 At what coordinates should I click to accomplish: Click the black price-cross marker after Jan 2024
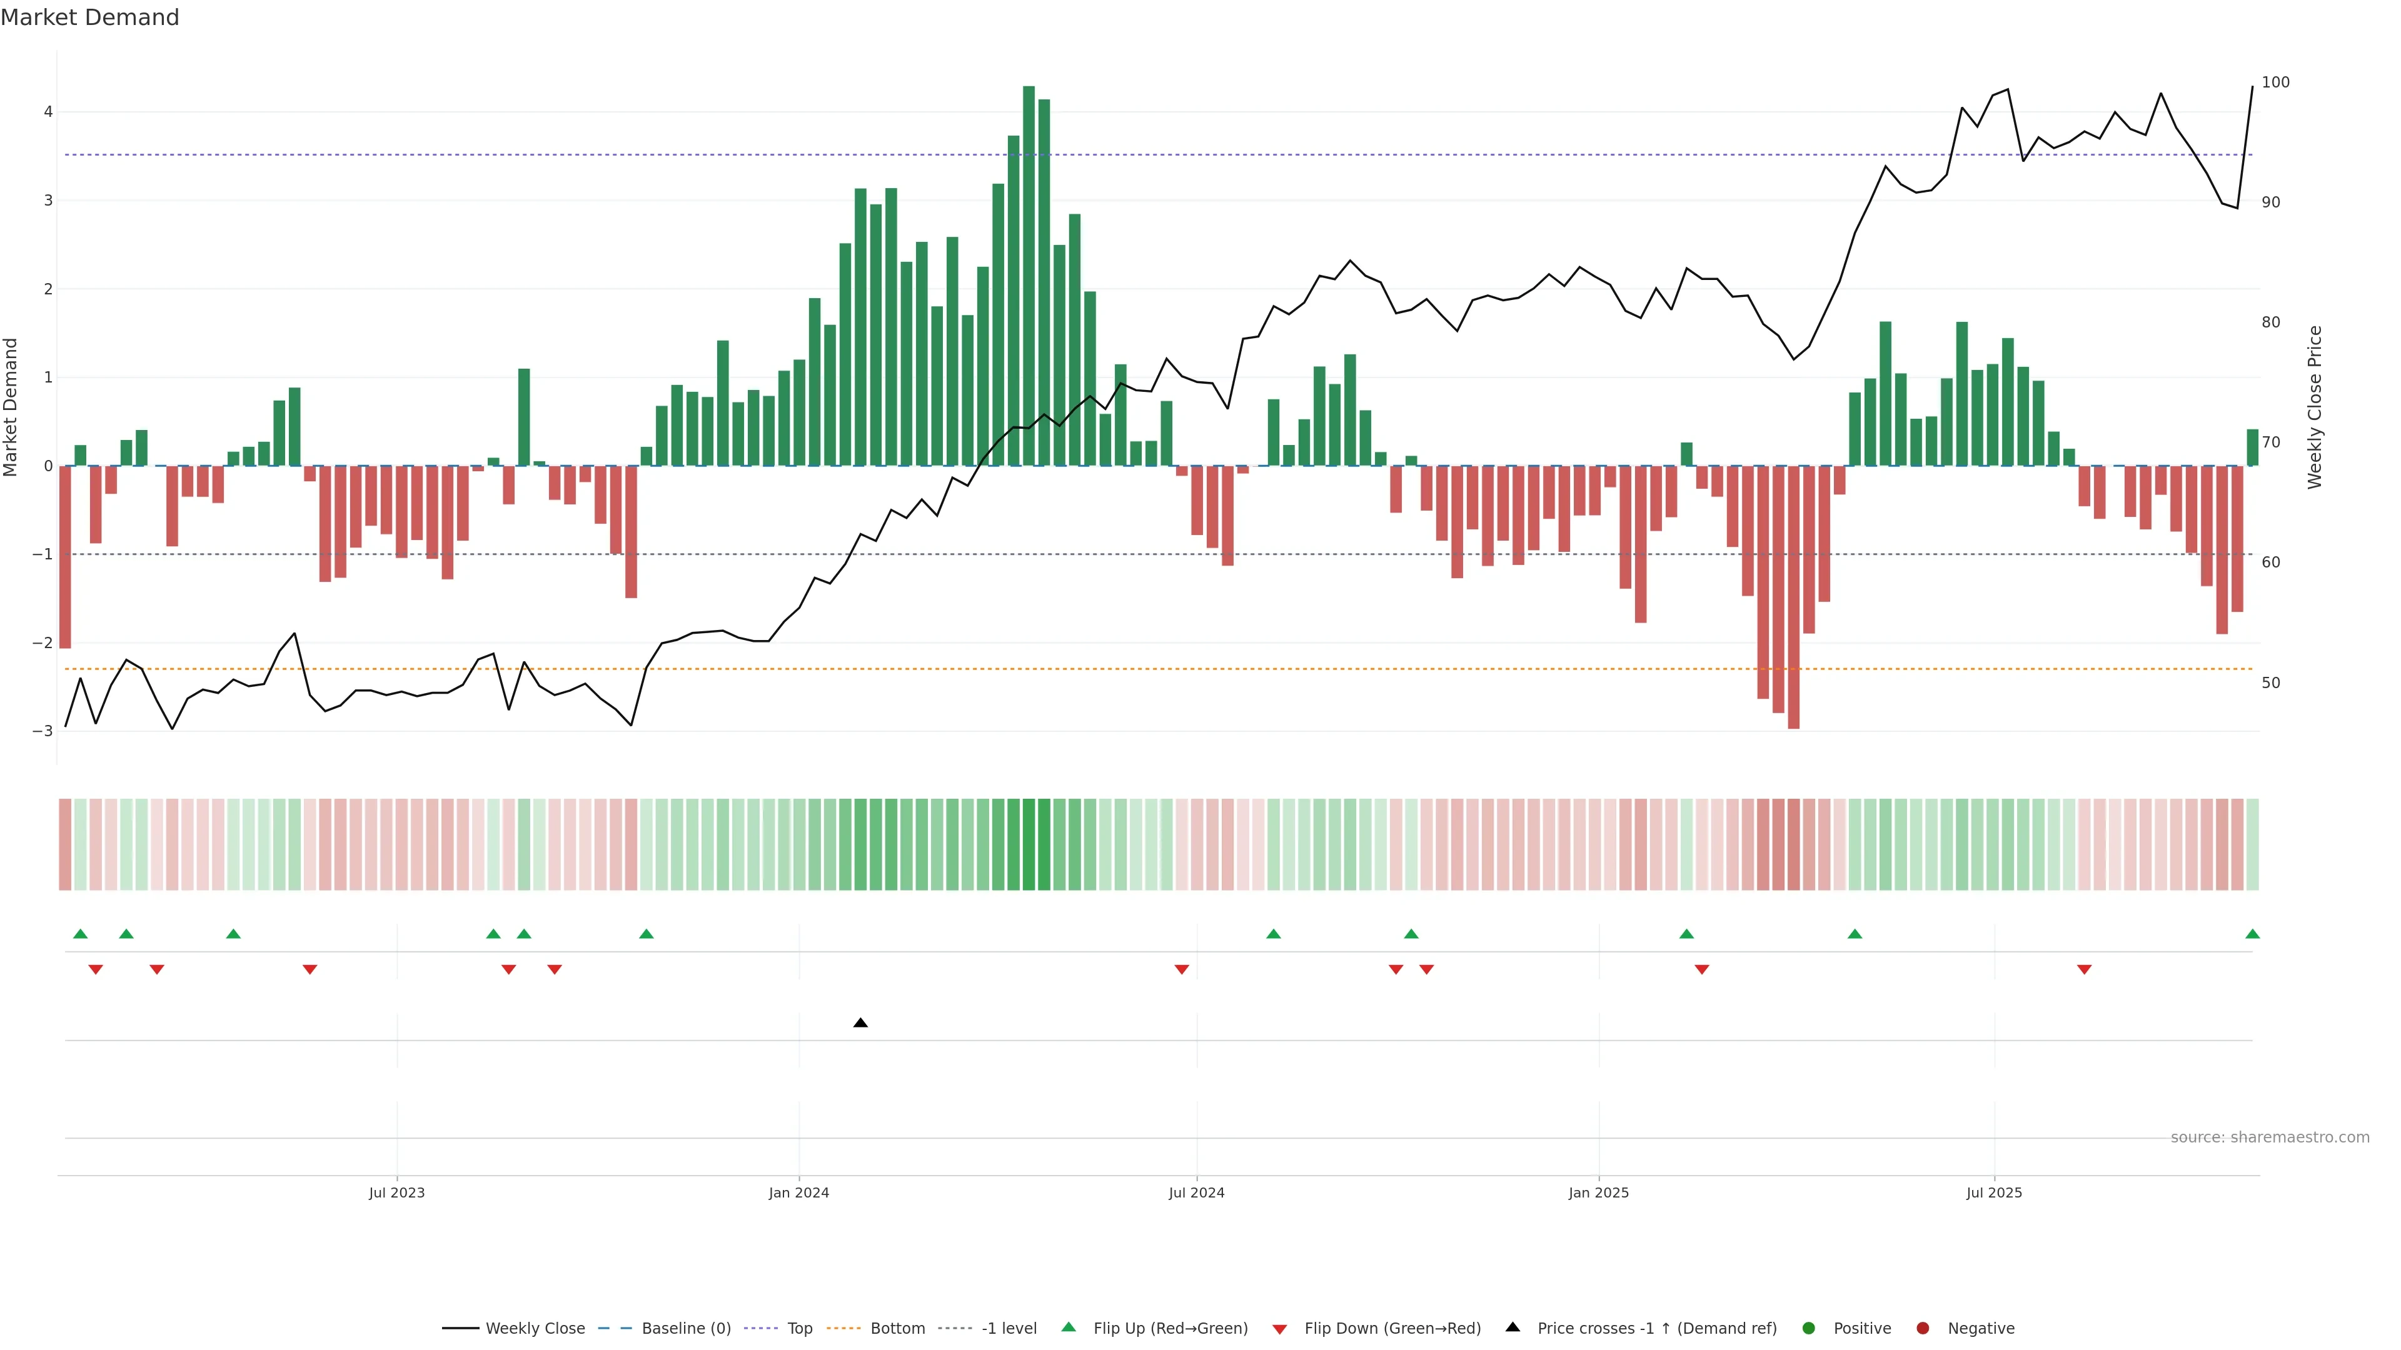(860, 1023)
